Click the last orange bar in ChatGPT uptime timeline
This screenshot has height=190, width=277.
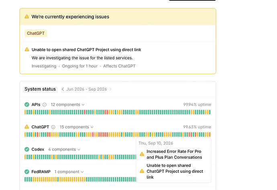tap(210, 135)
